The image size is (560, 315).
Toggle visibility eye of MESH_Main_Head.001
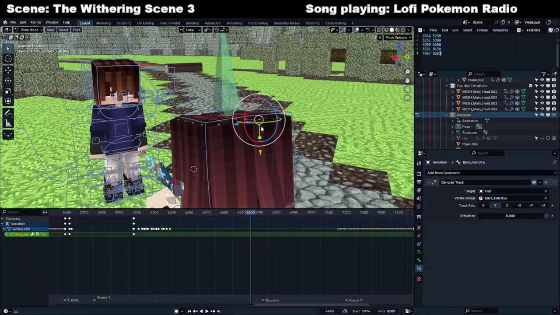542,91
